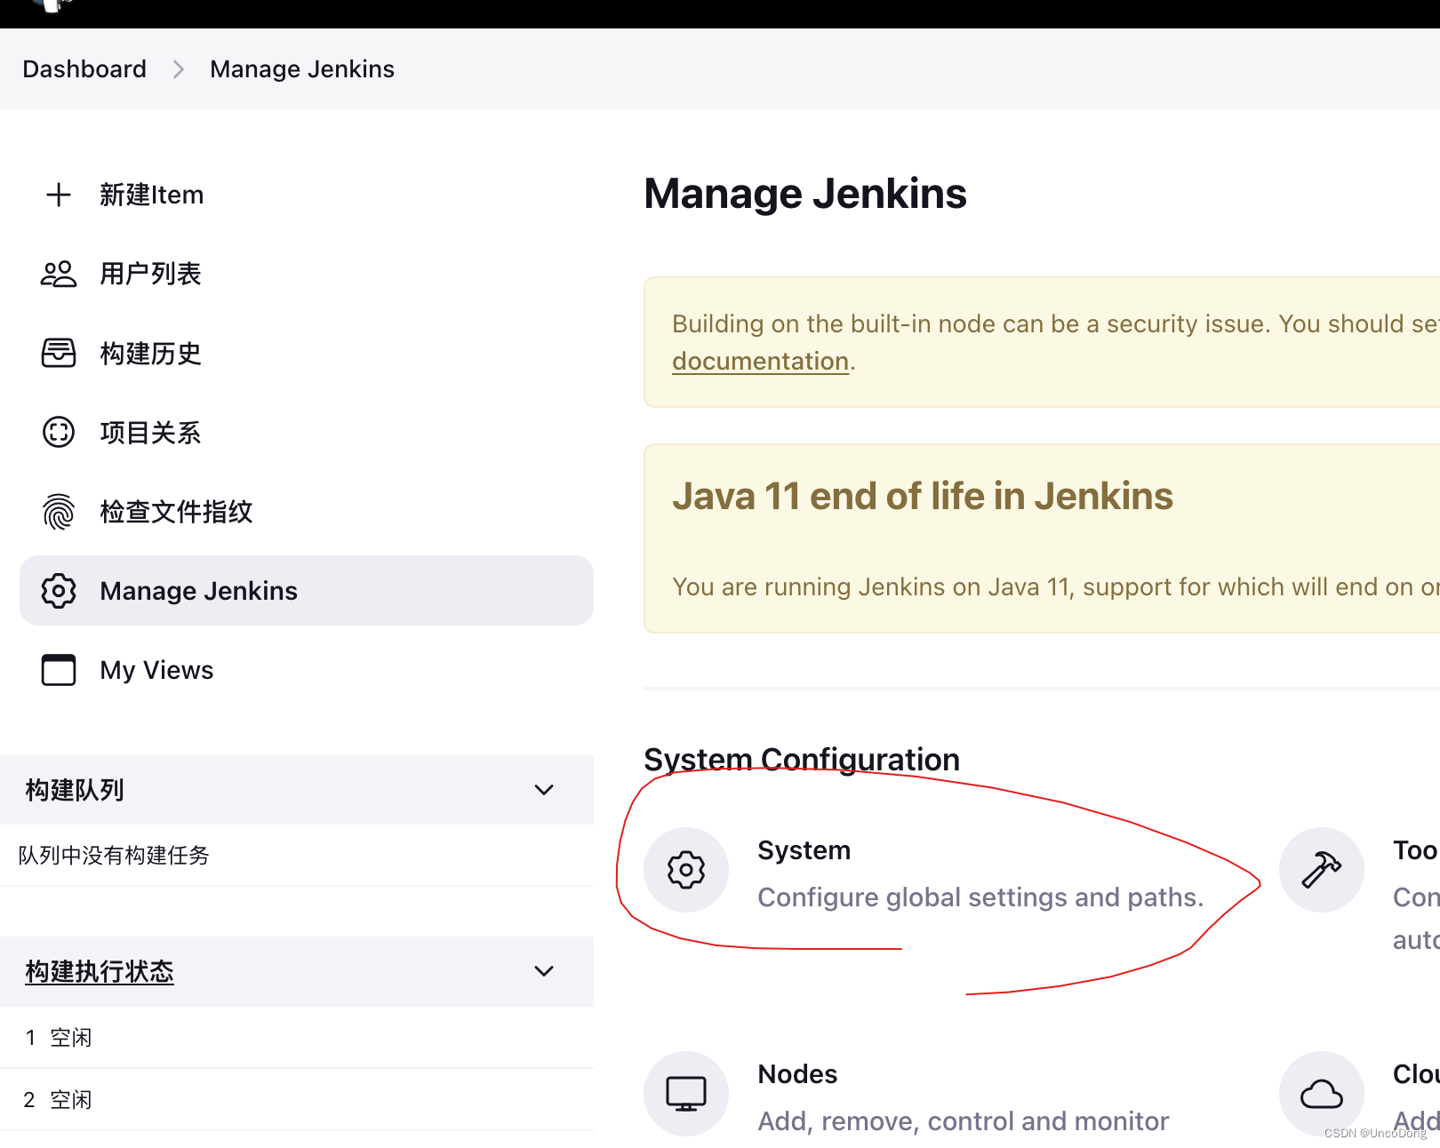Click the cloud icon for Clouds

[x=1322, y=1094]
